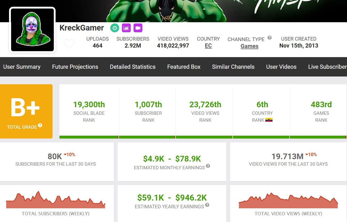The height and width of the screenshot is (222, 347).
Task: Click the 464 uploads count
Action: coord(97,45)
